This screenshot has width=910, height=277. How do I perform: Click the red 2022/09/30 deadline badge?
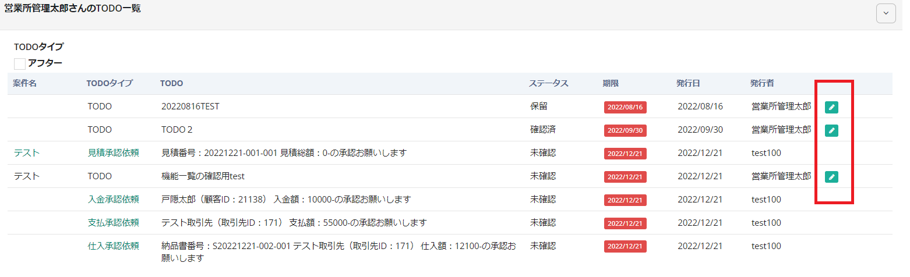coord(625,130)
